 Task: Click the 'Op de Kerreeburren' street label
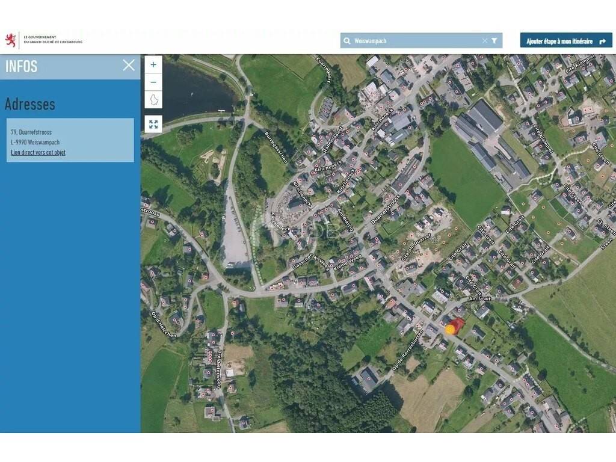point(404,350)
